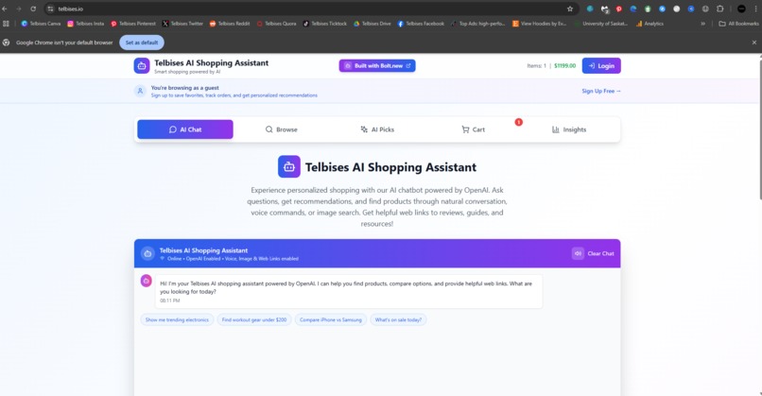Image resolution: width=762 pixels, height=396 pixels.
Task: Open the Chrome profile avatar
Action: click(741, 9)
